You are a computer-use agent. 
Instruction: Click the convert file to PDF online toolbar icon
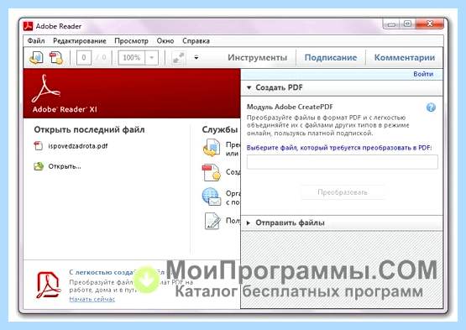37,57
